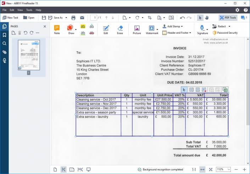The height and width of the screenshot is (174, 250).
Task: Open the Picture insert tool
Action: [x=137, y=30]
